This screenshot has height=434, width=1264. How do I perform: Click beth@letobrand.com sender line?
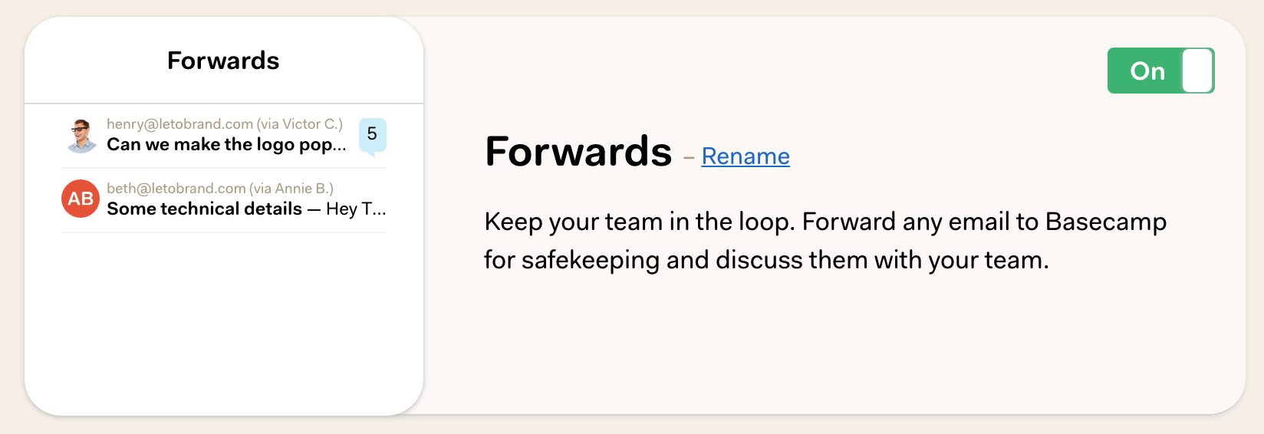(219, 189)
